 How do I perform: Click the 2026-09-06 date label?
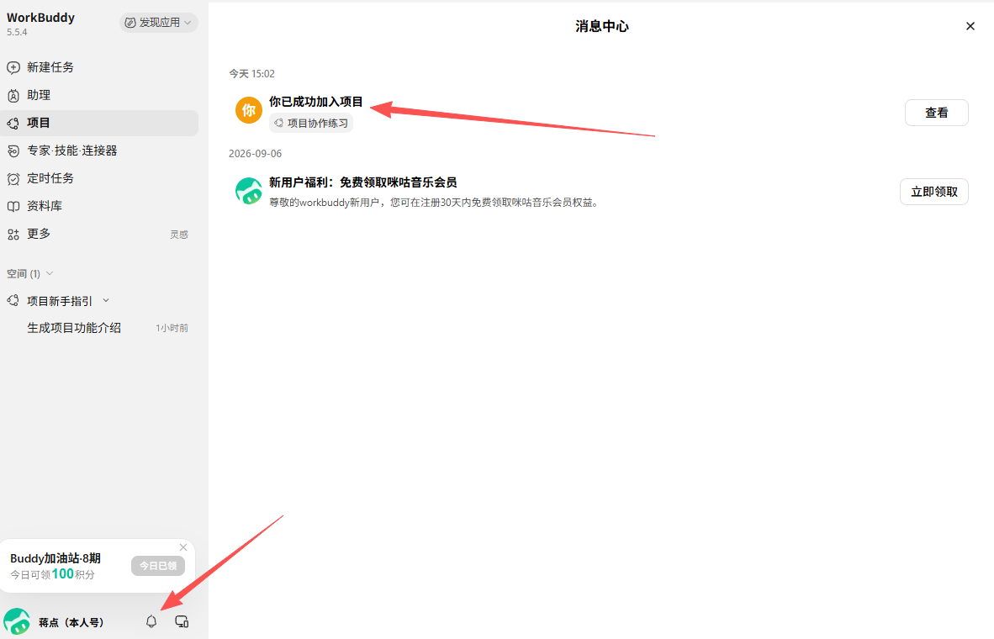pyautogui.click(x=255, y=154)
